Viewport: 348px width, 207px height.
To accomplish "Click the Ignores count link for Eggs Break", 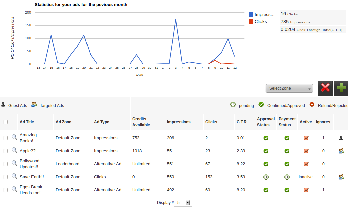I will (323, 190).
